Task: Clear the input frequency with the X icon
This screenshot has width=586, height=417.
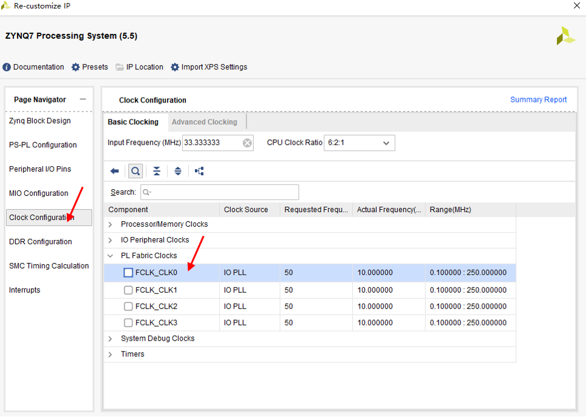Action: pos(247,143)
